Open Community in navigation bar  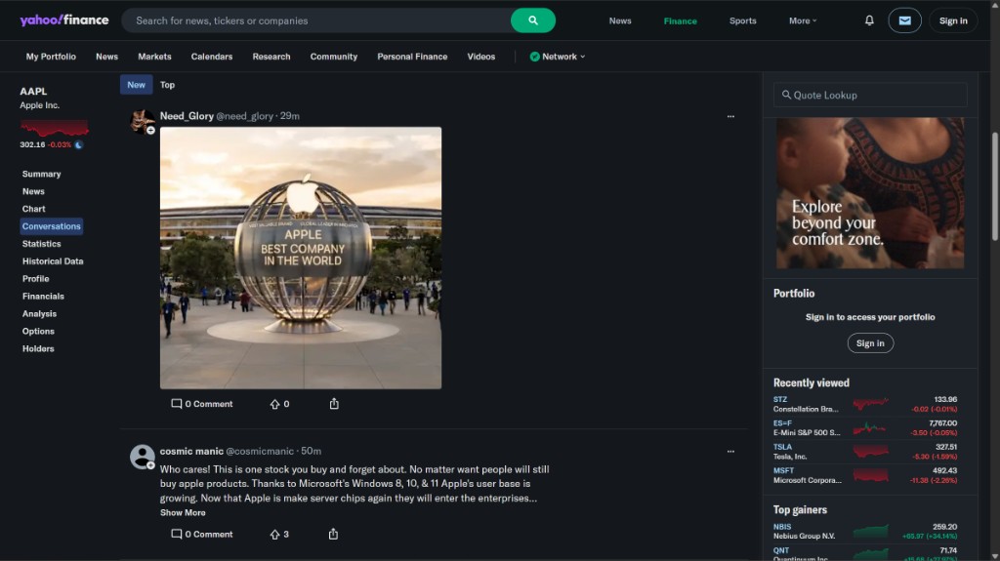pos(334,57)
